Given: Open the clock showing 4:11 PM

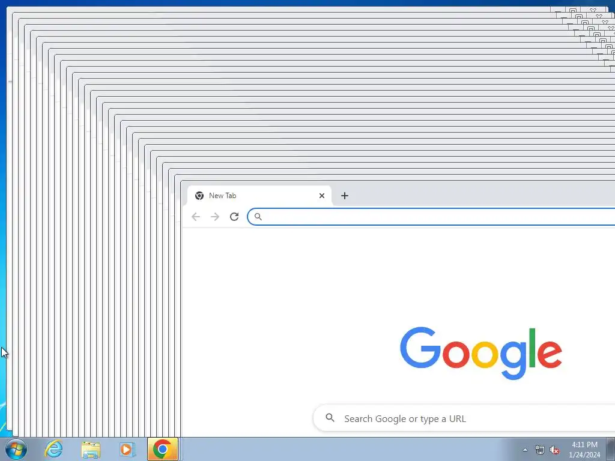Looking at the screenshot, I should pyautogui.click(x=584, y=450).
